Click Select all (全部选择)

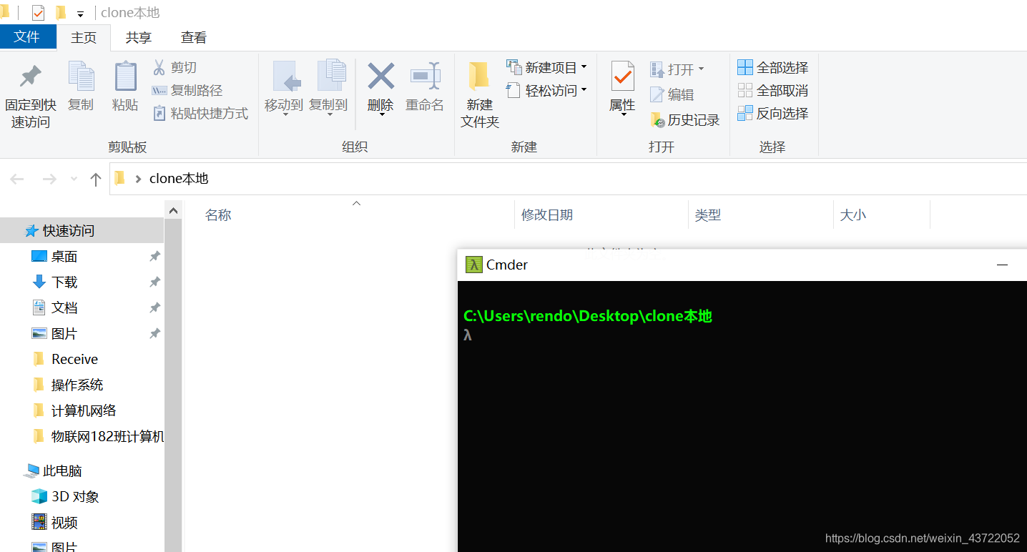[x=772, y=67]
